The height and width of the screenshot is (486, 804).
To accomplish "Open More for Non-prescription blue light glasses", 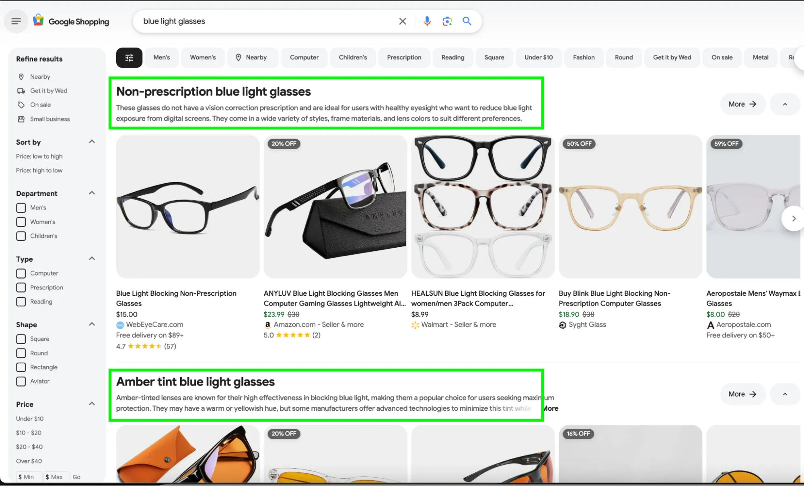I will (x=742, y=104).
